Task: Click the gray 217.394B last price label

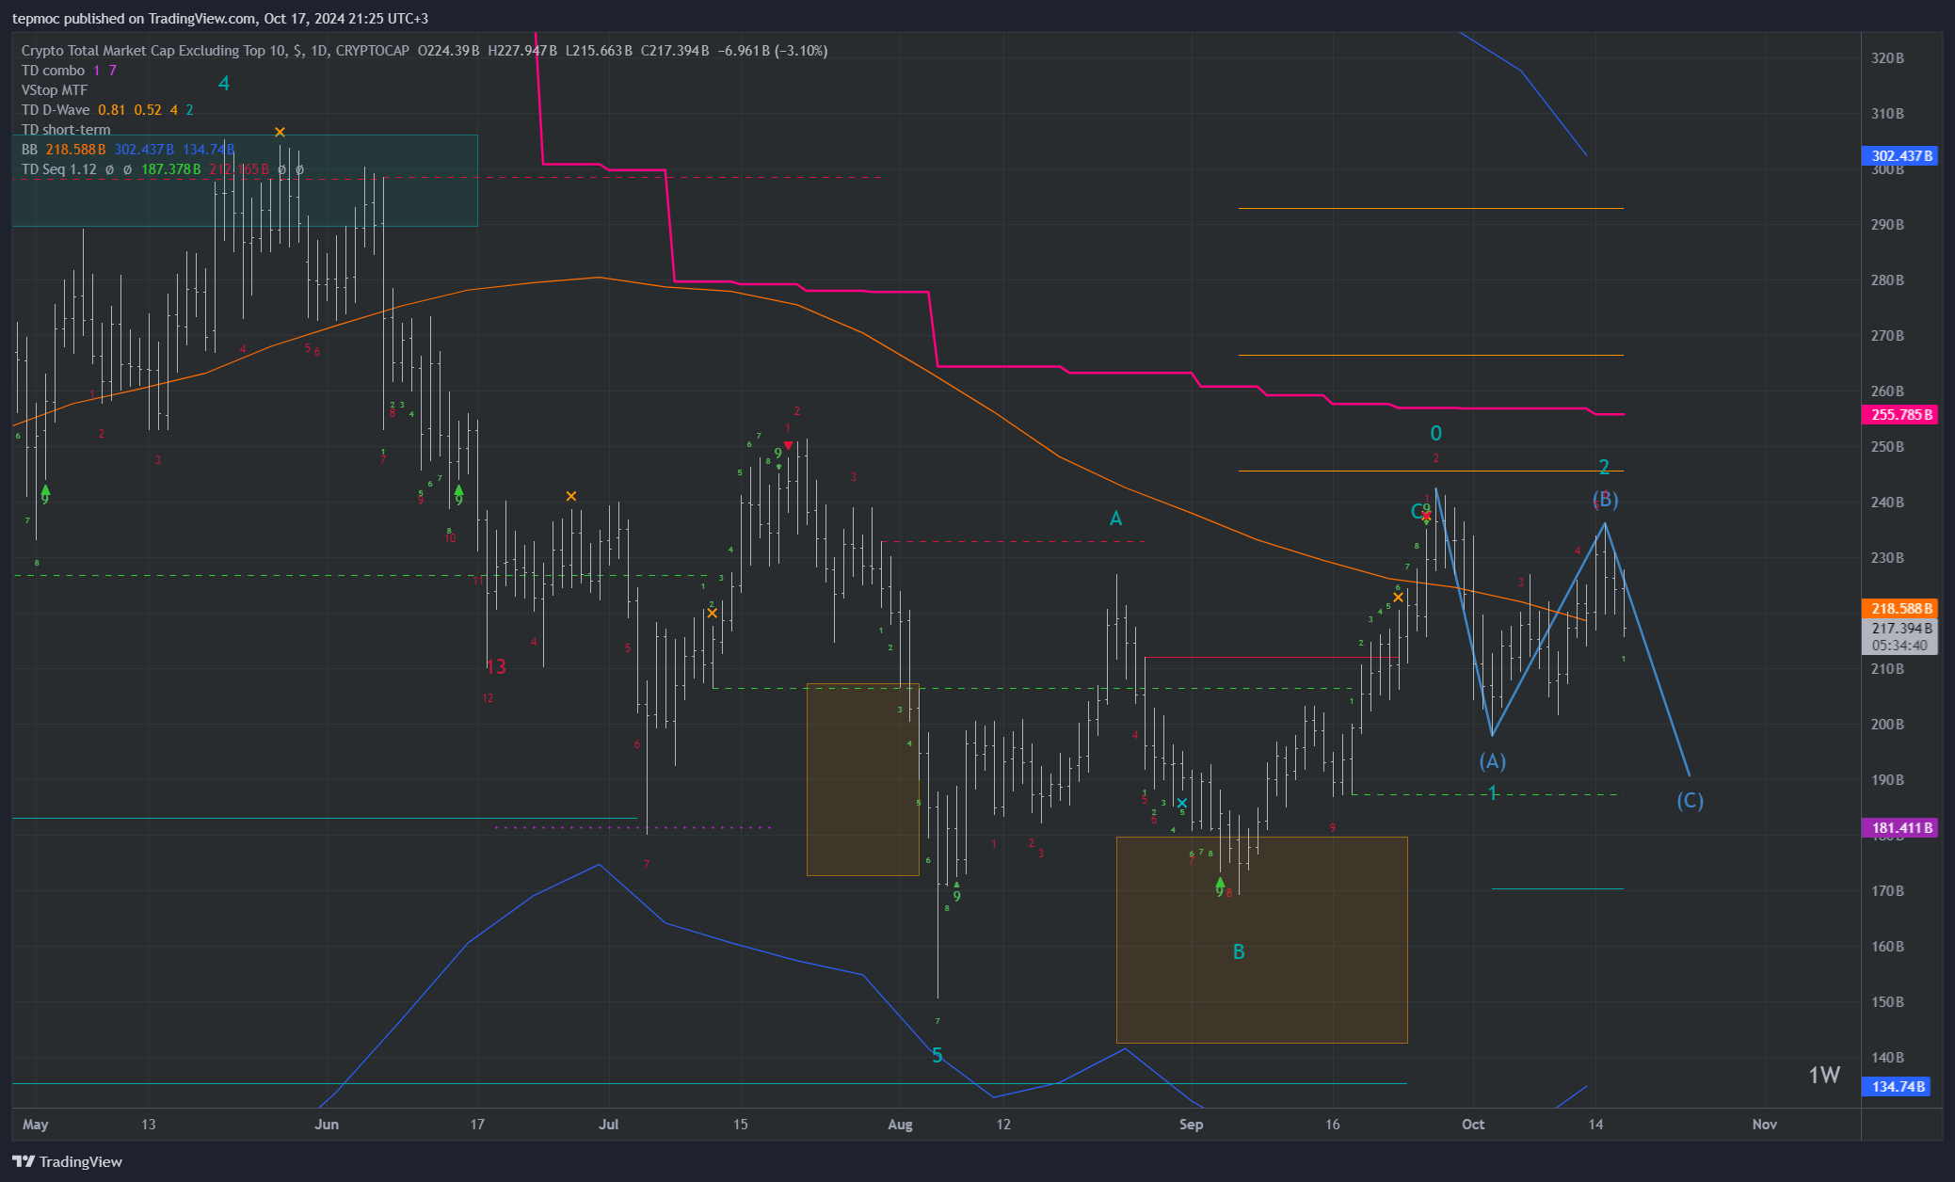Action: (1900, 628)
